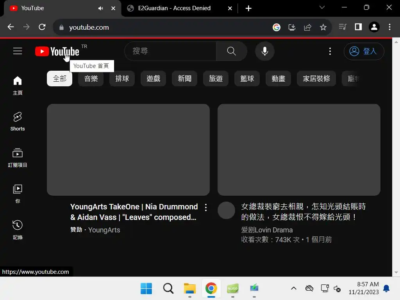Open media control icon in toolbar
Image resolution: width=400 pixels, height=300 pixels.
[343, 27]
